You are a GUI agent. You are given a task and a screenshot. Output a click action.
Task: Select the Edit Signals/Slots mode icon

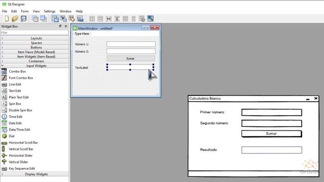tap(63, 19)
